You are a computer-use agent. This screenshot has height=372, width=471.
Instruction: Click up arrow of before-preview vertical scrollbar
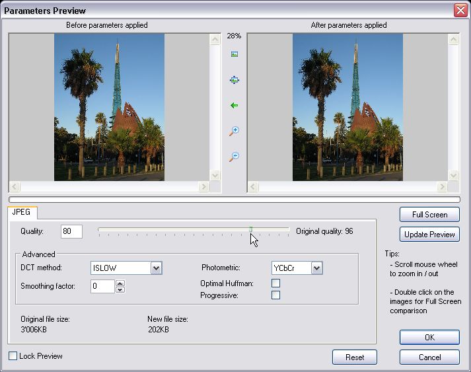point(215,40)
